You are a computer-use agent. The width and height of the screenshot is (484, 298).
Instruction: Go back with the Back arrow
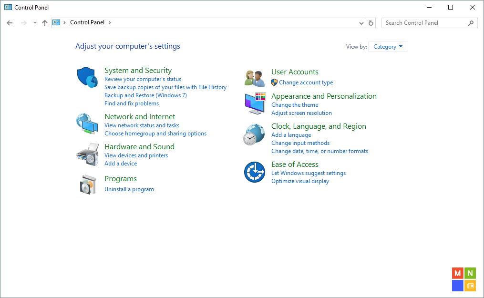tap(10, 23)
